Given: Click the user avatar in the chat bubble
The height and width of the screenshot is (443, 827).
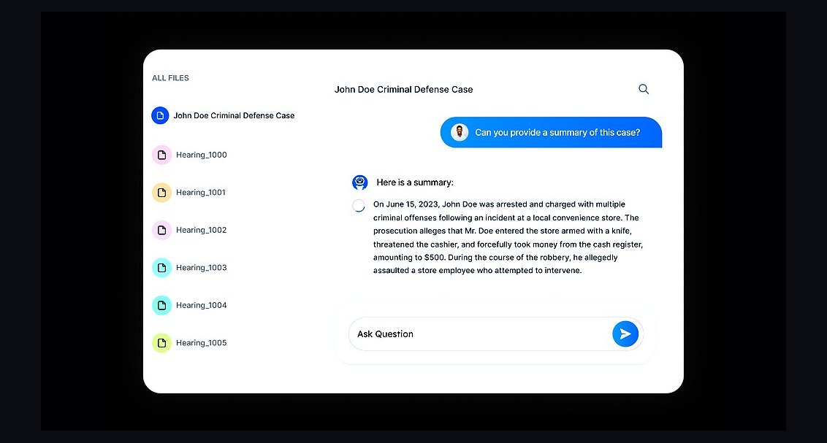Looking at the screenshot, I should click(460, 132).
